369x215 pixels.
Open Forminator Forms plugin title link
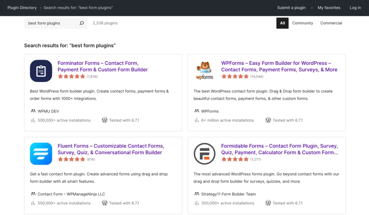pyautogui.click(x=103, y=66)
